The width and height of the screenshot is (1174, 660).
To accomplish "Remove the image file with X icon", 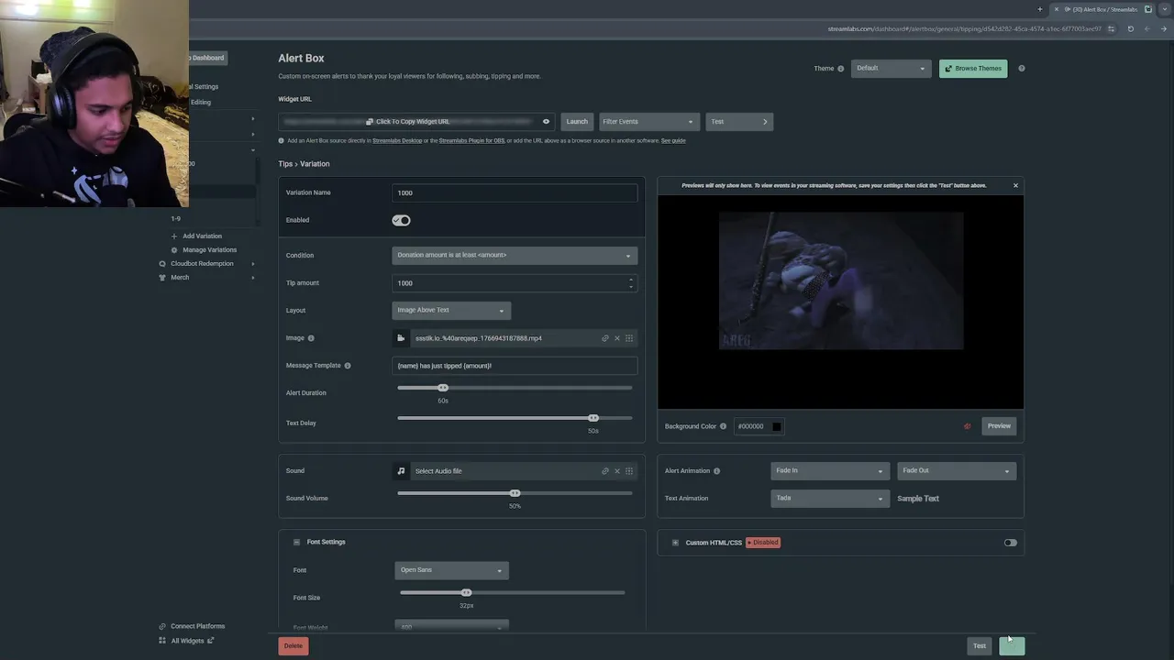I will [617, 338].
